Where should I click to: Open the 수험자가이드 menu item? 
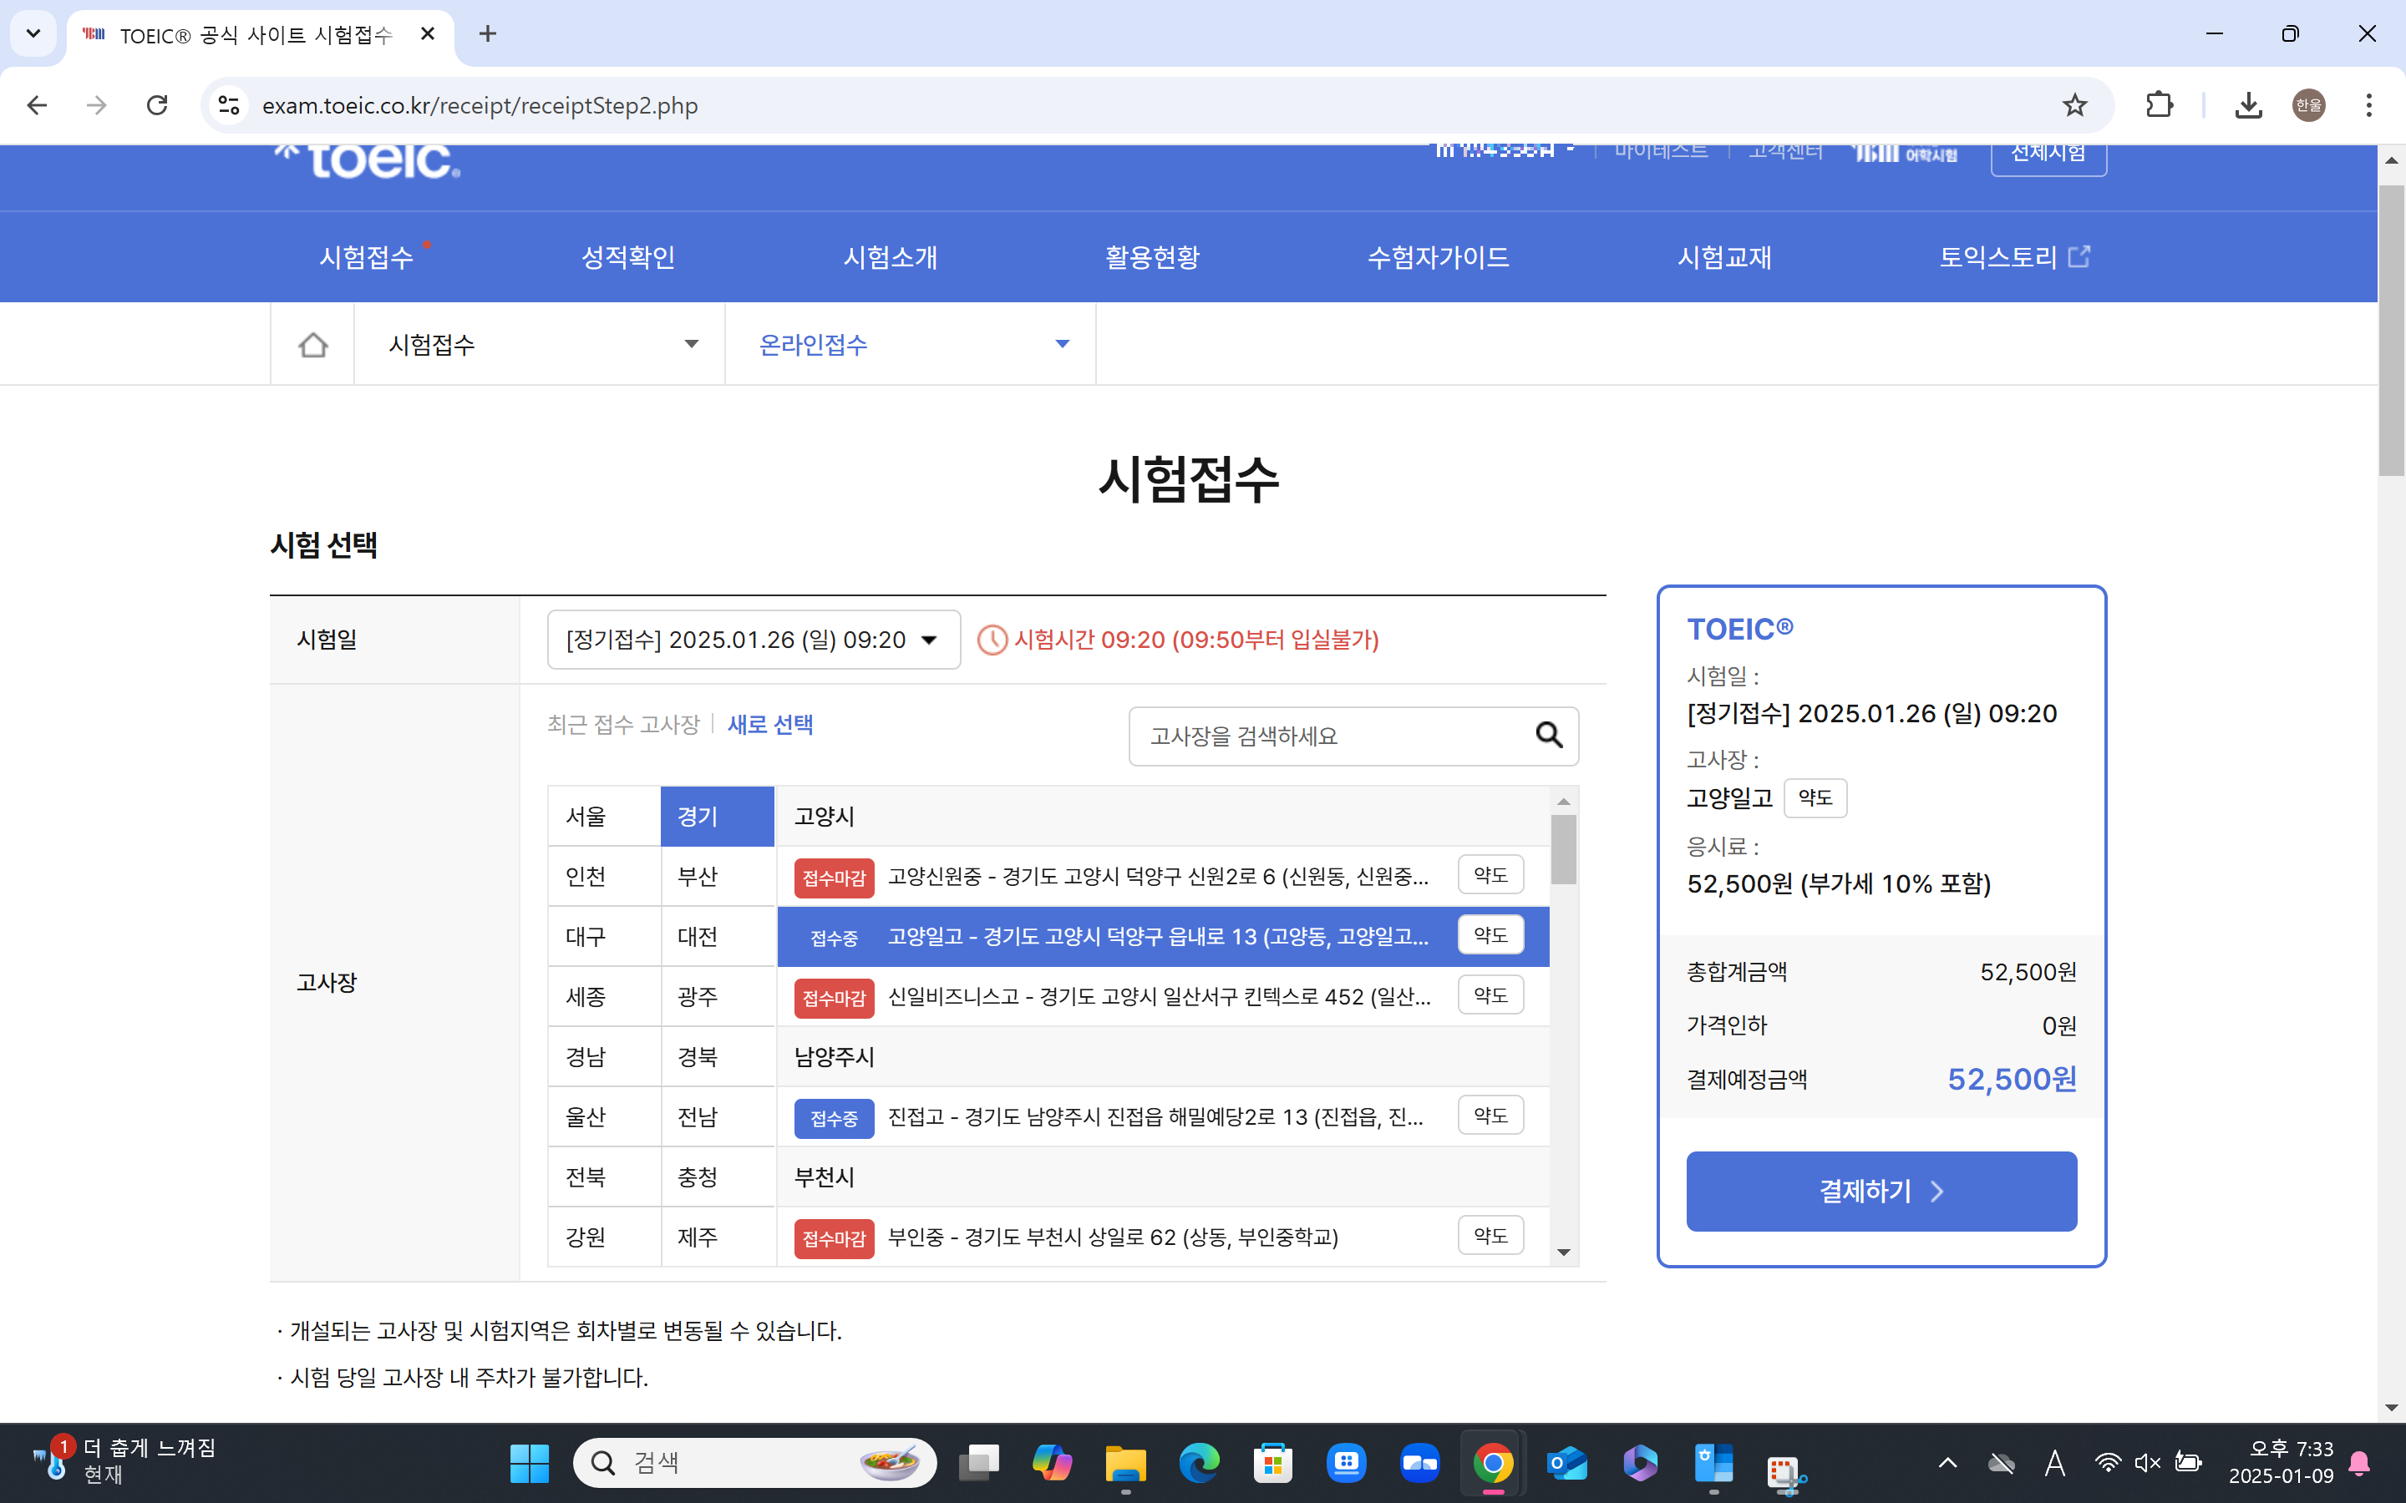pyautogui.click(x=1438, y=257)
